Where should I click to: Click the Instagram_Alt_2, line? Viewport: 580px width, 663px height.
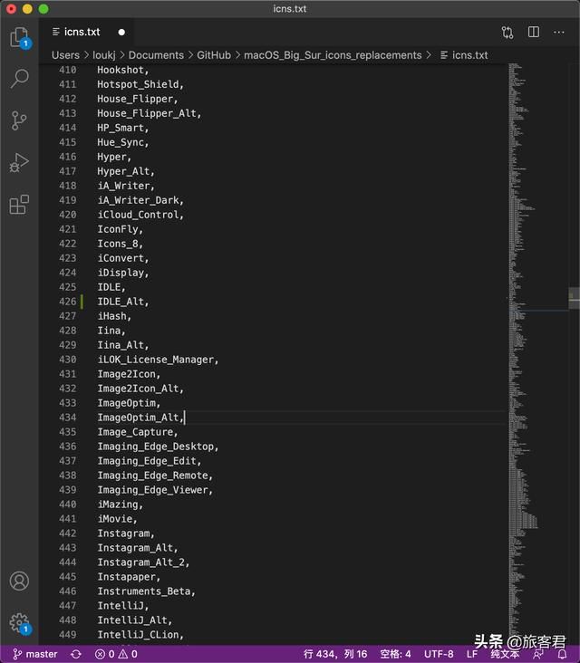pyautogui.click(x=143, y=562)
